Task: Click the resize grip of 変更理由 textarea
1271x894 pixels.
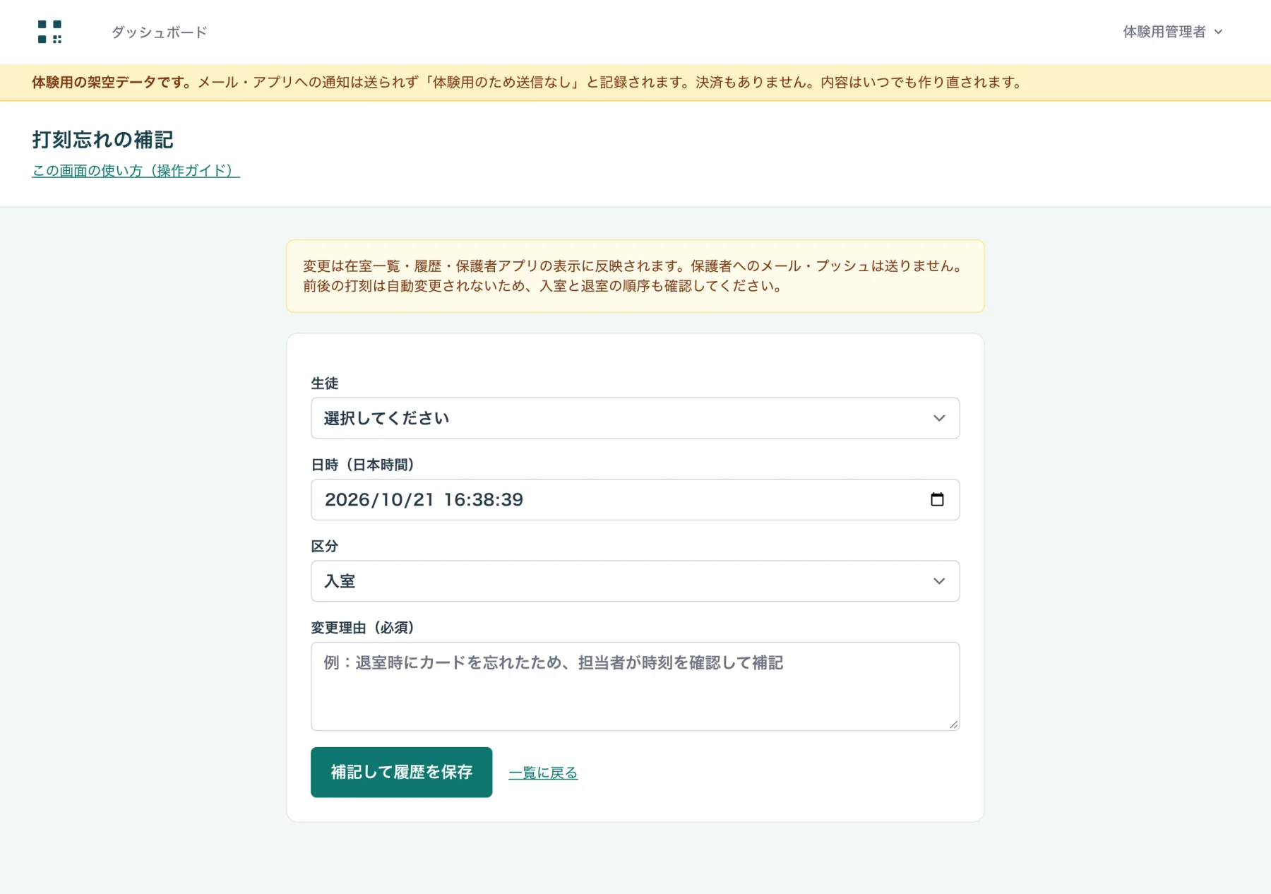Action: 953,724
